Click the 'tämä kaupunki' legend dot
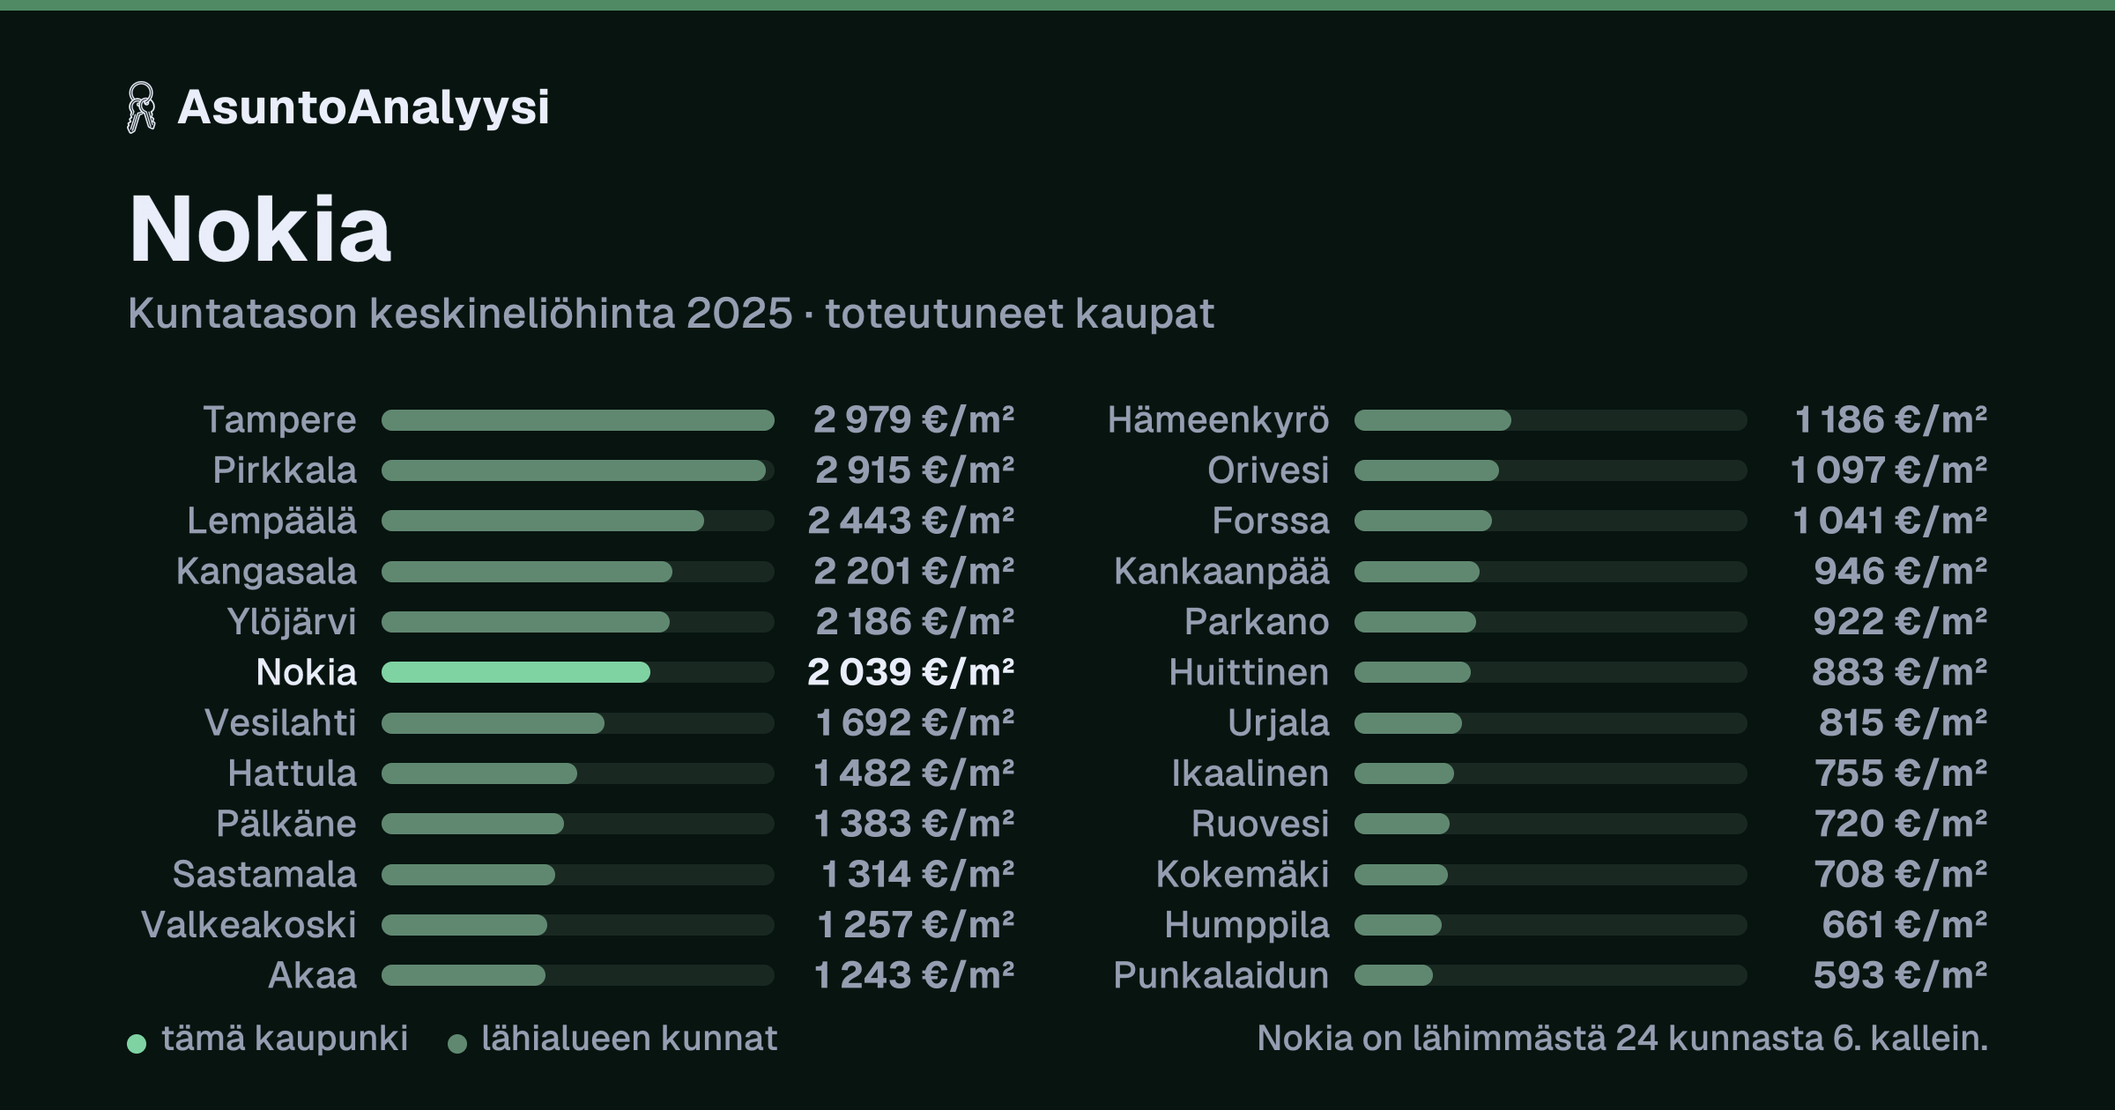The height and width of the screenshot is (1110, 2115). coord(137,1044)
